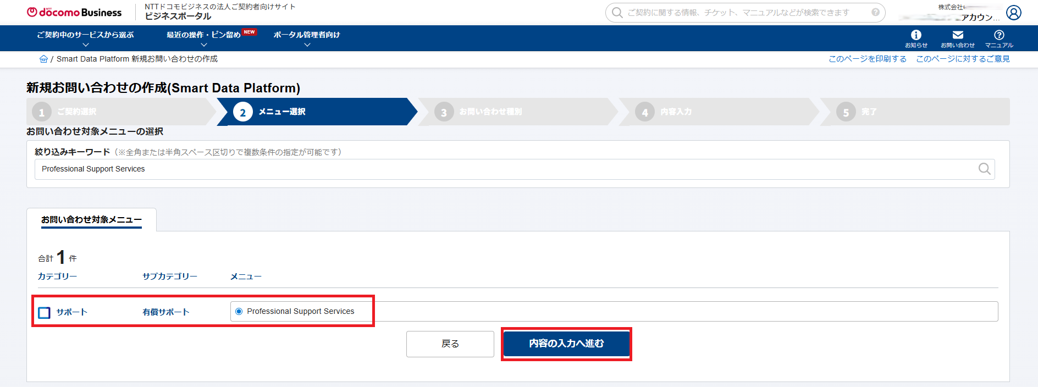1038x387 pixels.
Task: Expand ポータル管理者向け menu
Action: pyautogui.click(x=307, y=38)
